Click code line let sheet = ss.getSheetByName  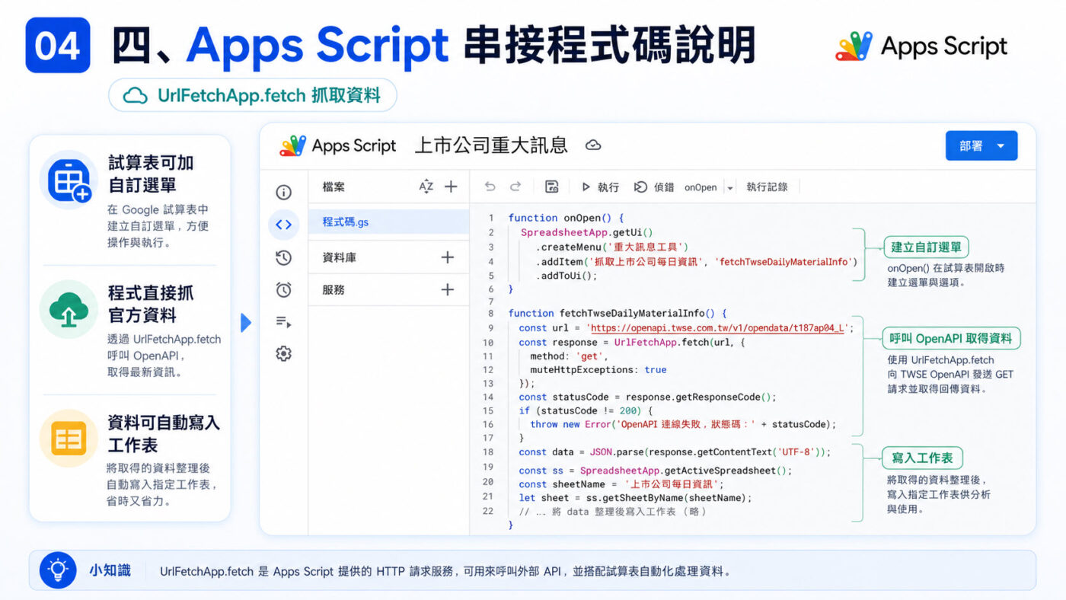click(x=636, y=498)
